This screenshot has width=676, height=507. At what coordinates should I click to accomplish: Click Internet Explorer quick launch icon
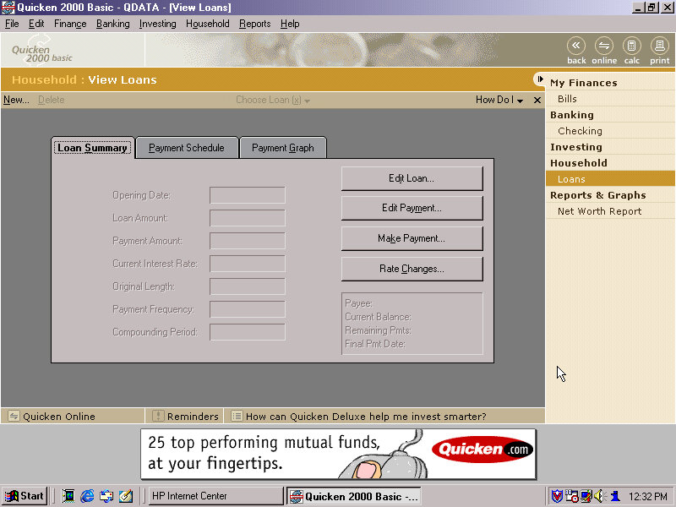point(87,496)
